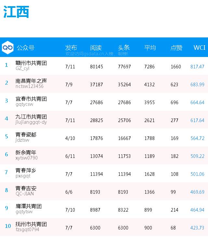The height and width of the screenshot is (237, 208).
Task: Select the 鹰潭共青团 account entry
Action: (29, 206)
